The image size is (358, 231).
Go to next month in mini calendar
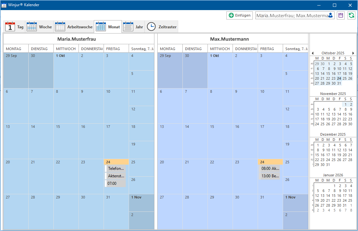[353, 53]
